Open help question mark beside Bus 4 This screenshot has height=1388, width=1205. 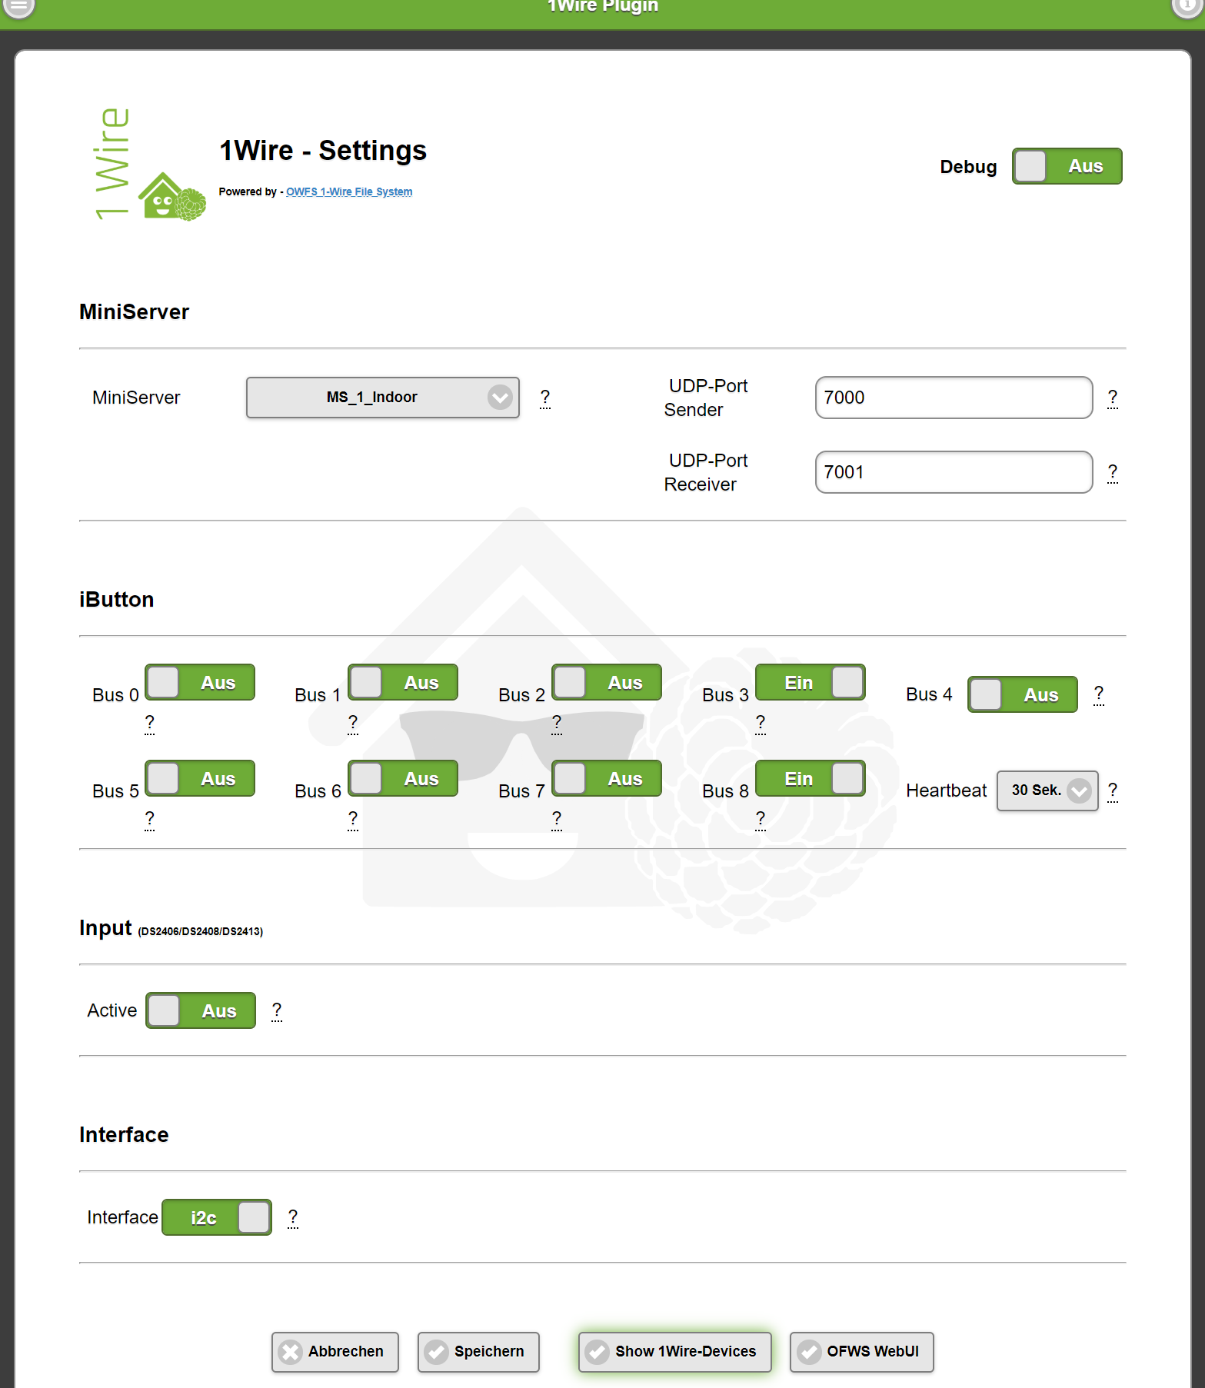click(1099, 694)
